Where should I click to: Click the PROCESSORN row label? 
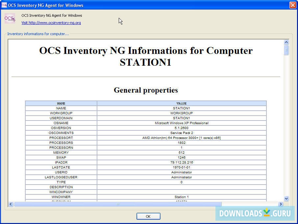[61, 148]
